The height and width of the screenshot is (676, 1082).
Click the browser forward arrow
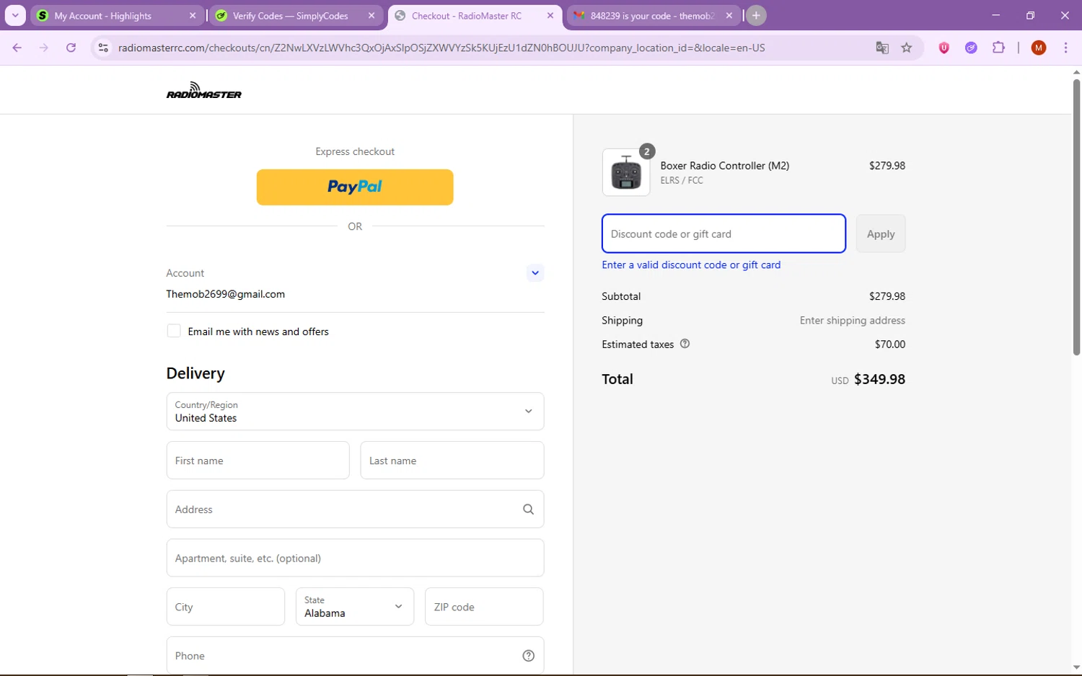tap(44, 48)
